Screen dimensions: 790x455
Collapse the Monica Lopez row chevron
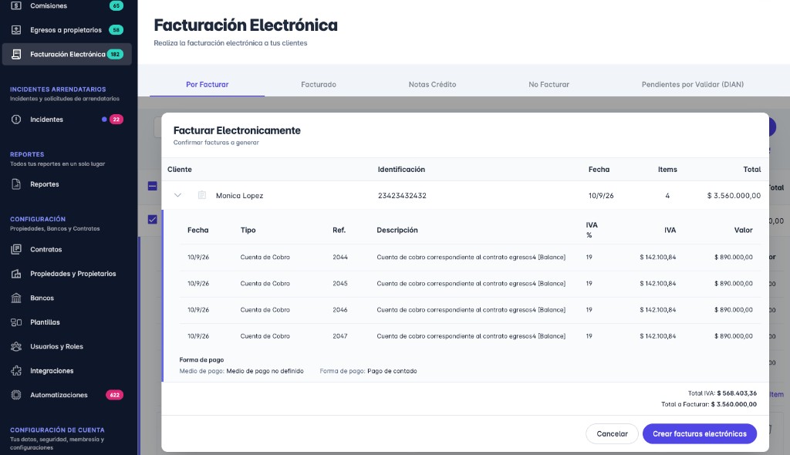tap(177, 195)
